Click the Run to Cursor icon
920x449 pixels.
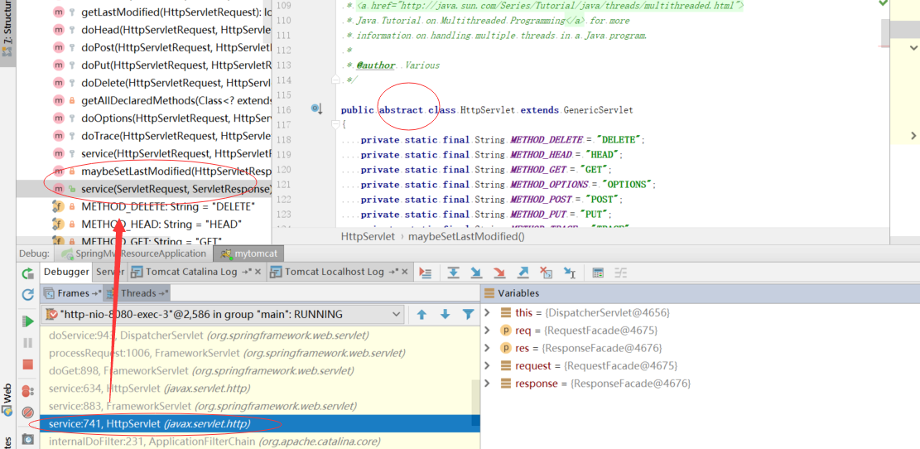569,273
